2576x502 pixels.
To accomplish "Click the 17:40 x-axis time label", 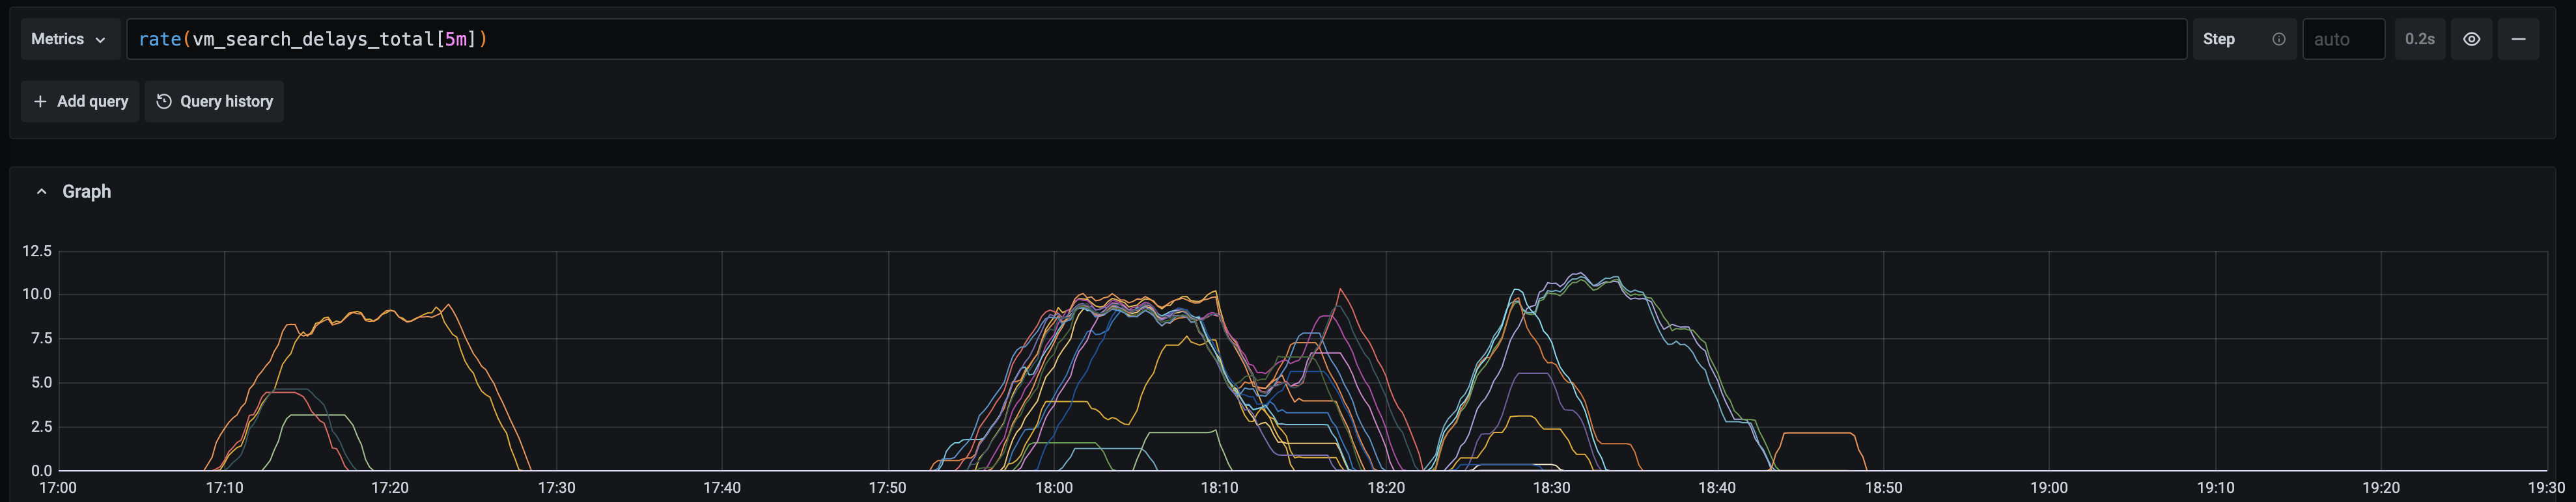I will pos(722,488).
